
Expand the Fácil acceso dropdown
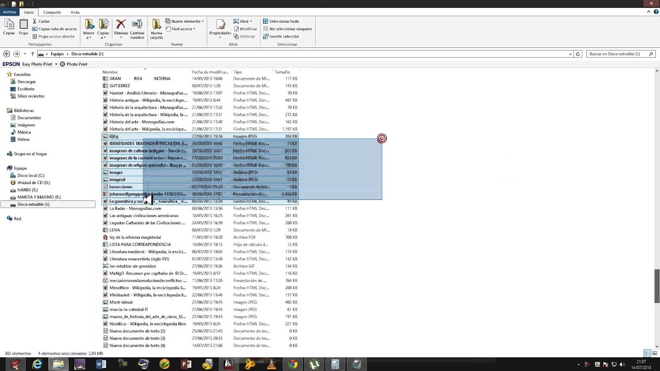[180, 29]
